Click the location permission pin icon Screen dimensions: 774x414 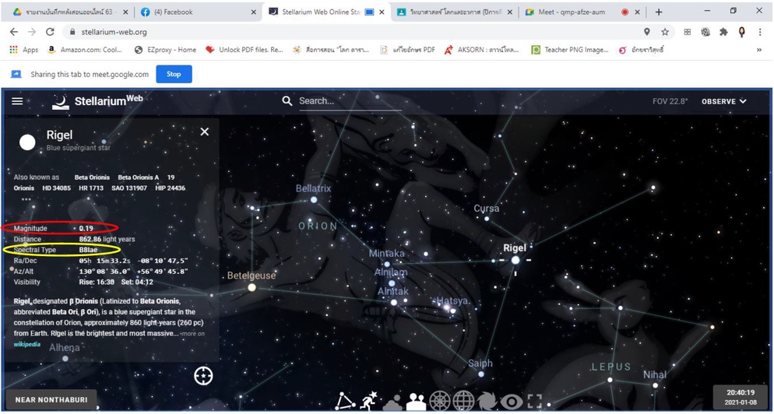(646, 32)
